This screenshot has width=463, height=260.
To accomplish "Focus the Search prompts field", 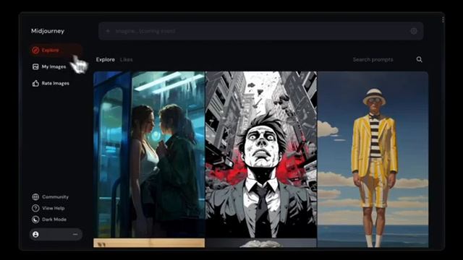I will (373, 59).
